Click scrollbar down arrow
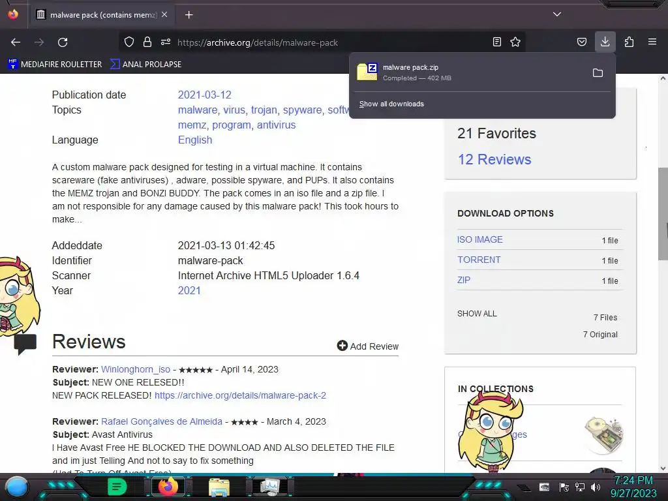Viewport: 668px width, 501px height. coord(663,468)
